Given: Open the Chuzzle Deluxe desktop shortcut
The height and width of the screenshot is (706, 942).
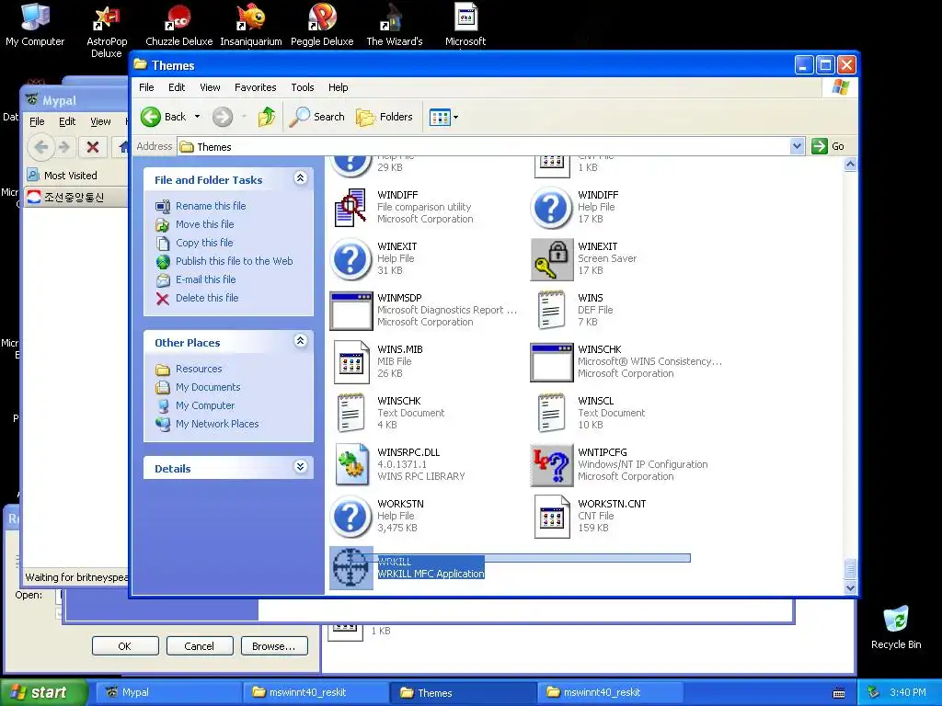Looking at the screenshot, I should pos(179,24).
